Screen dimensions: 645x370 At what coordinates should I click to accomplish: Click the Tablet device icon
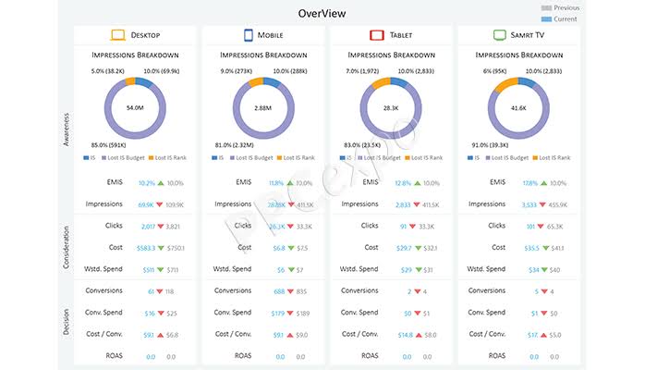[376, 35]
